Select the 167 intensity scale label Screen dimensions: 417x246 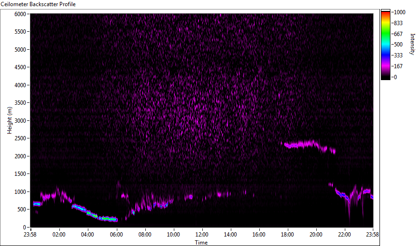(398, 66)
